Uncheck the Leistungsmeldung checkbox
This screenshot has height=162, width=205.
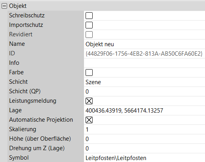(x=89, y=101)
